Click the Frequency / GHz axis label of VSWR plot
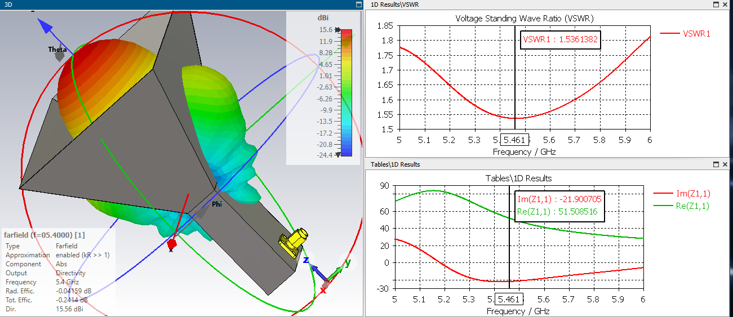The height and width of the screenshot is (317, 733). [x=524, y=152]
